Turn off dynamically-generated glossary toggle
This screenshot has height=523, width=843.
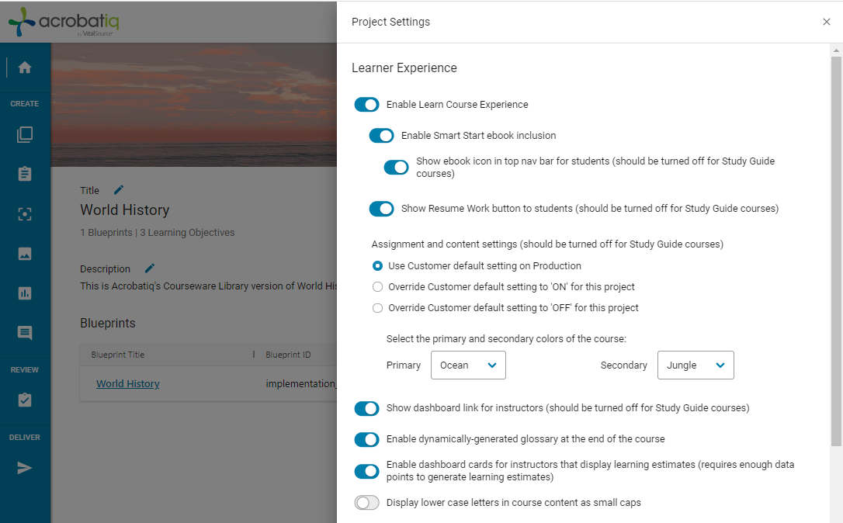366,439
